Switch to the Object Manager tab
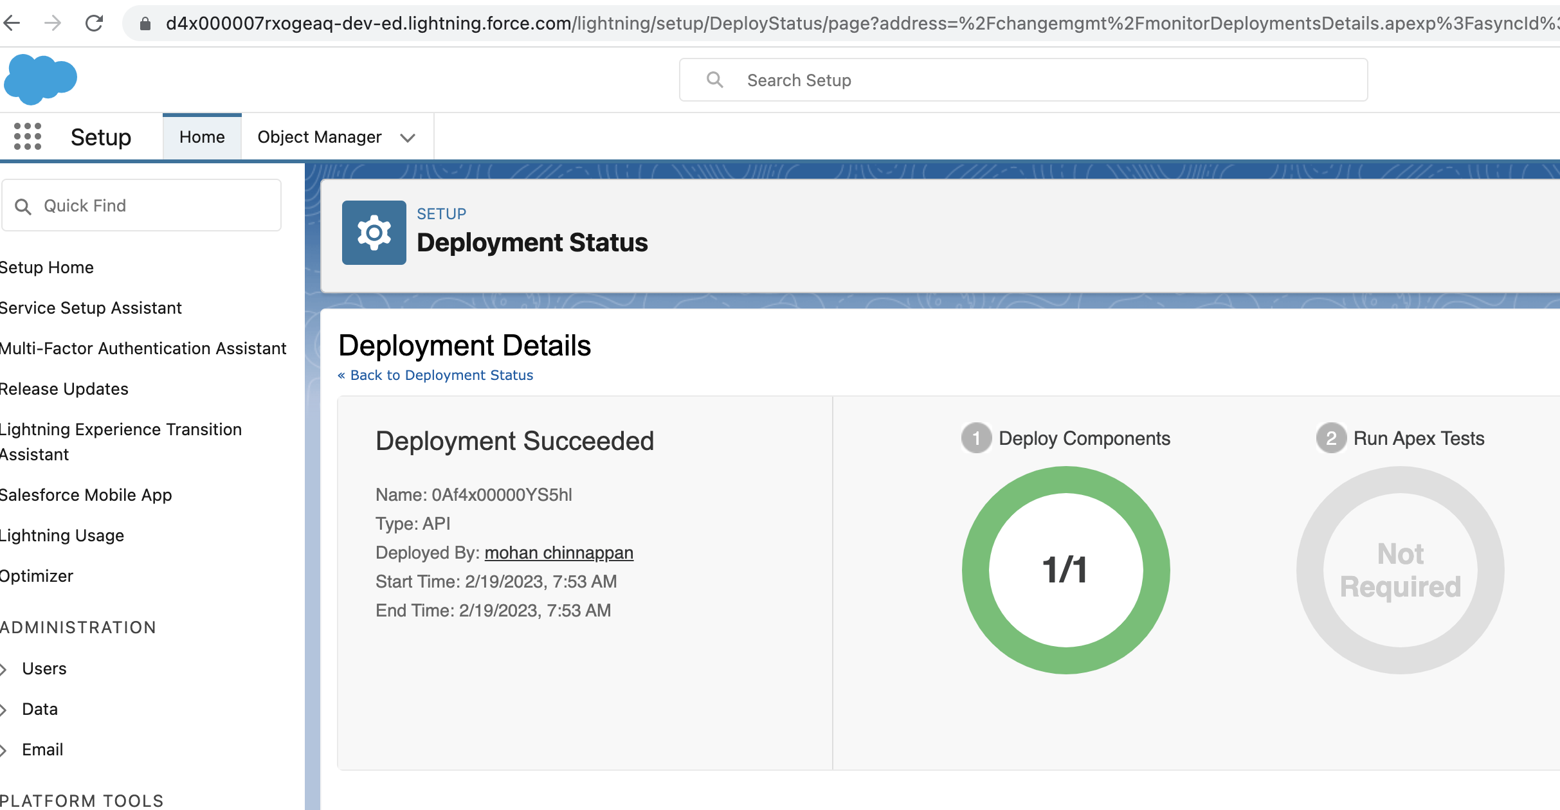This screenshot has height=810, width=1560. click(320, 137)
